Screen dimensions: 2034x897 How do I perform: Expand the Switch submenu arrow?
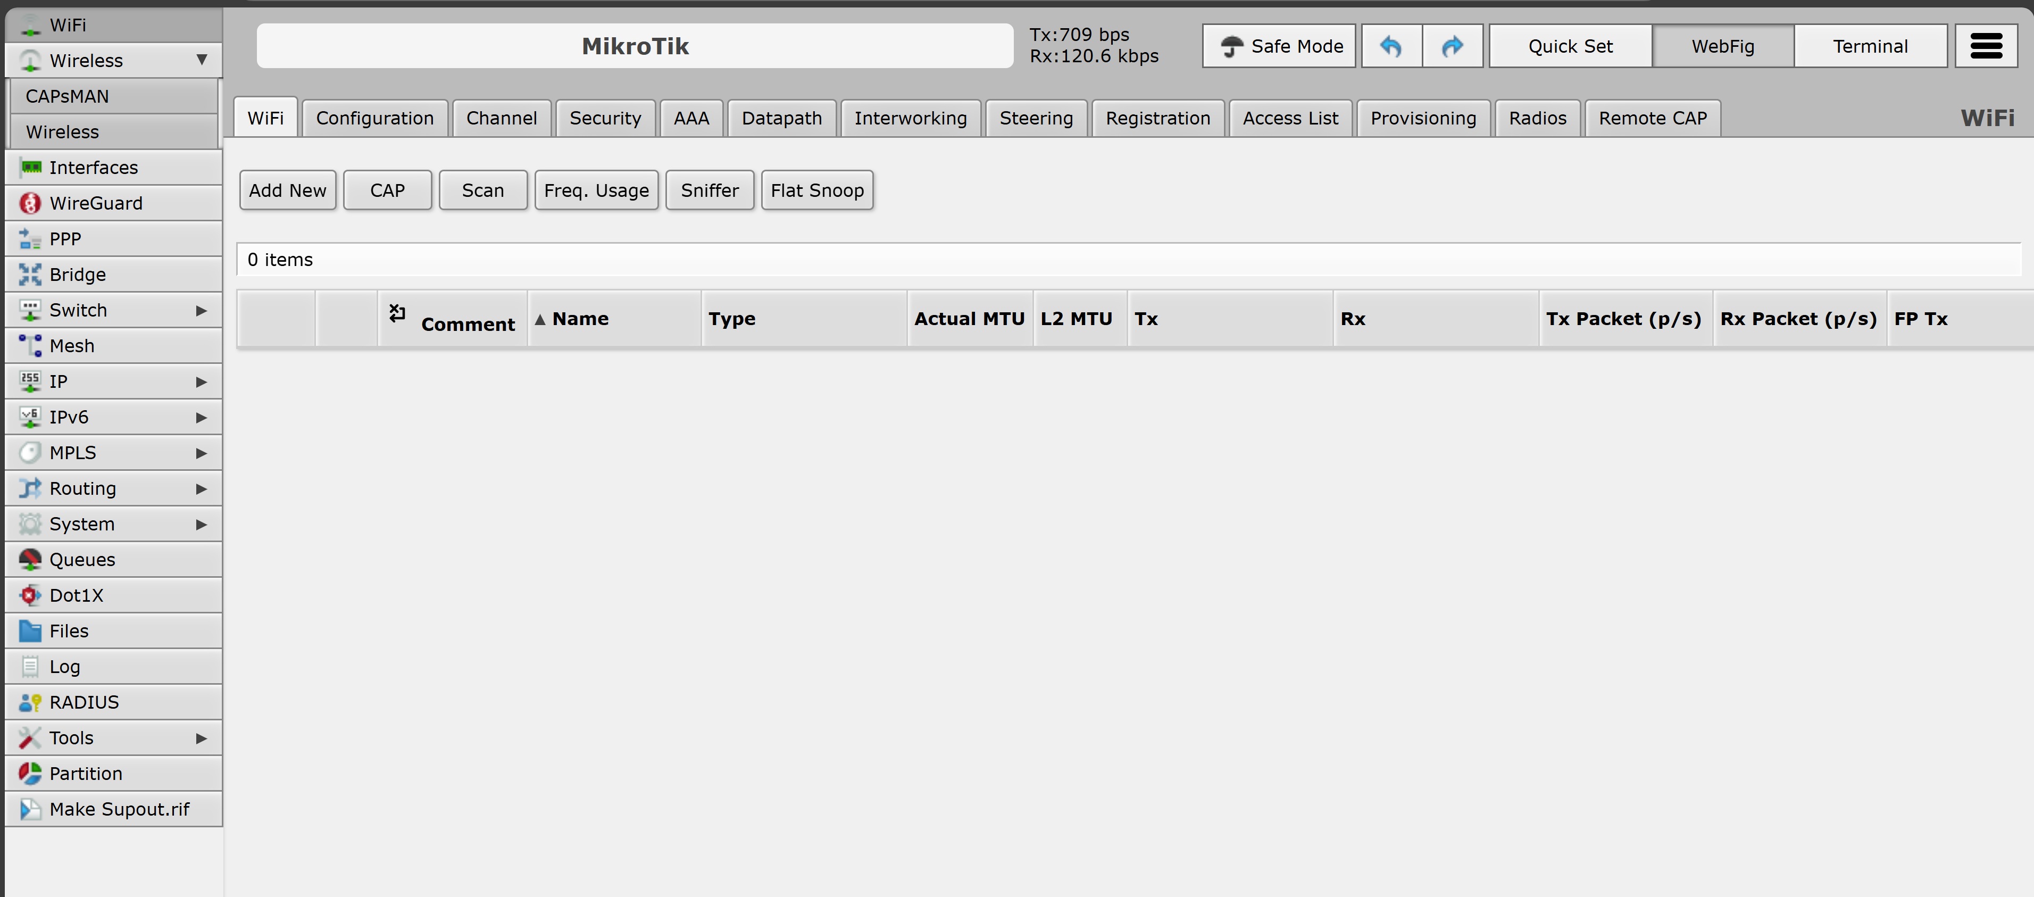pos(202,310)
